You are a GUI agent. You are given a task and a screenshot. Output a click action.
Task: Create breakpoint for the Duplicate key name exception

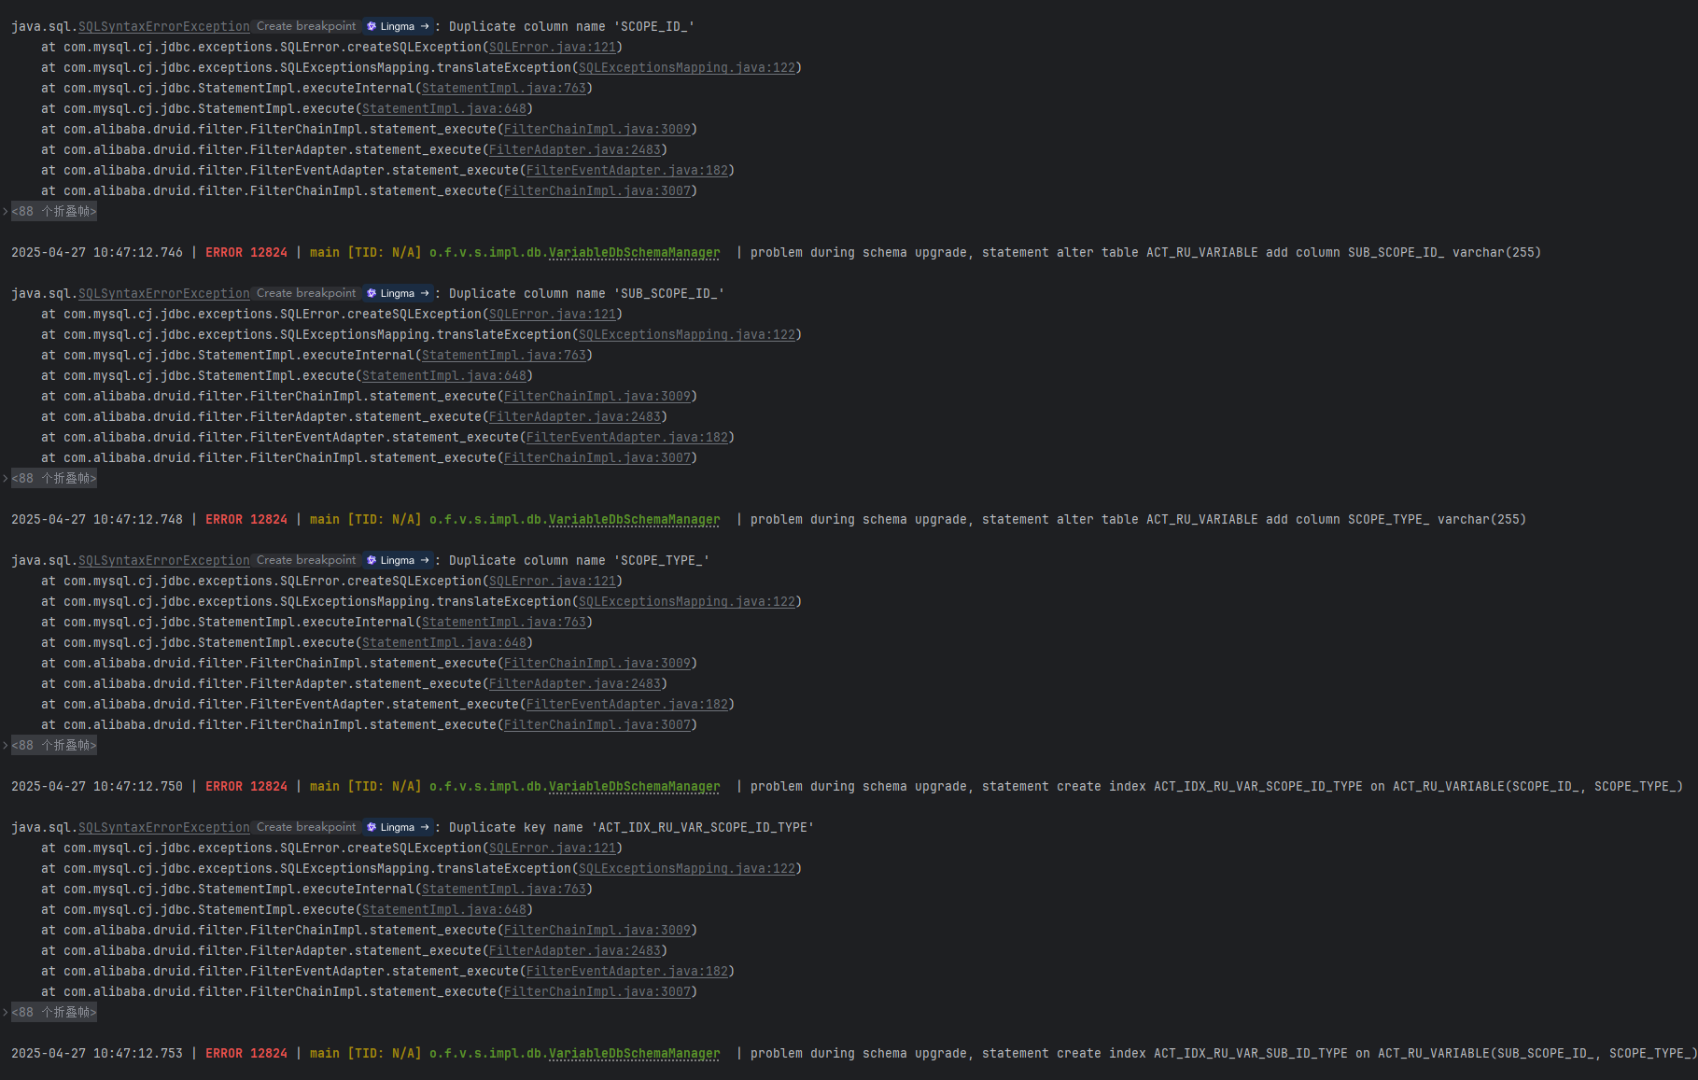(x=306, y=827)
